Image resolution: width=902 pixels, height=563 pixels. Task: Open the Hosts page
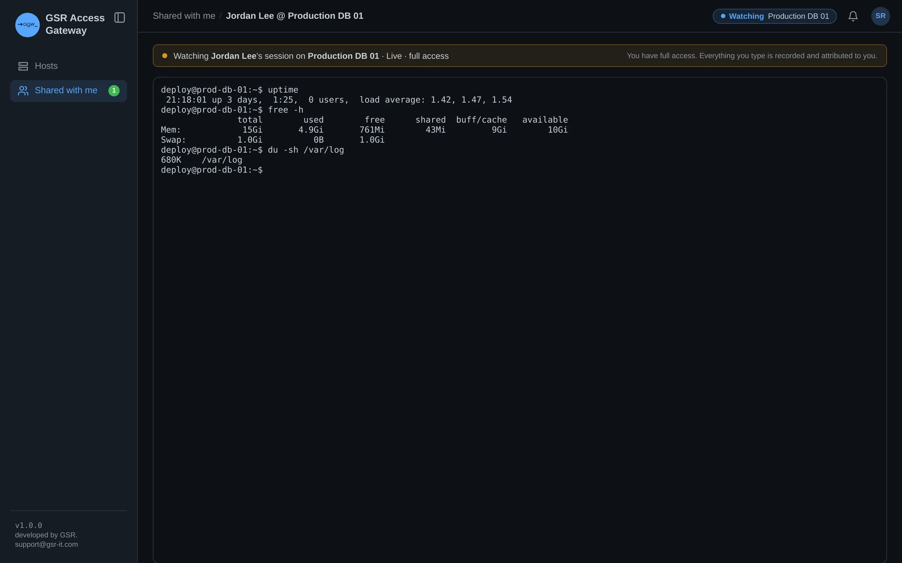(x=68, y=66)
